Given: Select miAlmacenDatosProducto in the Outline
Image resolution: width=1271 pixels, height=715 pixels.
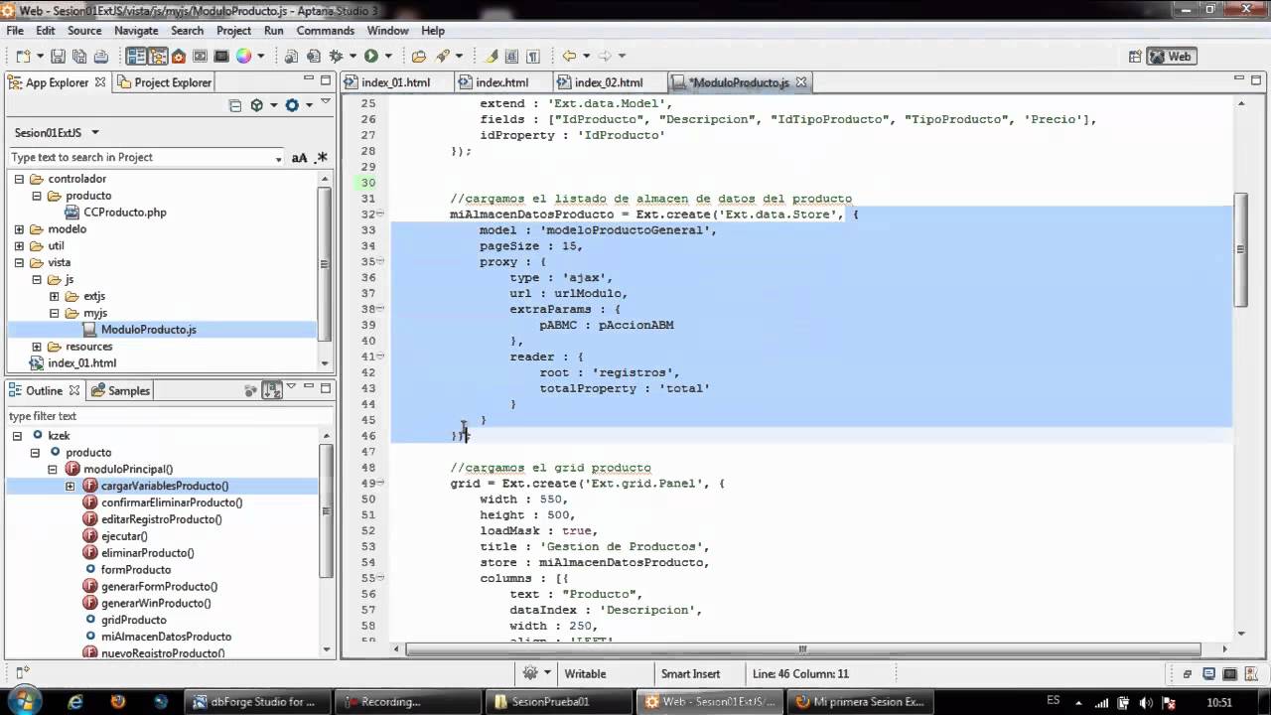Looking at the screenshot, I should 166,637.
